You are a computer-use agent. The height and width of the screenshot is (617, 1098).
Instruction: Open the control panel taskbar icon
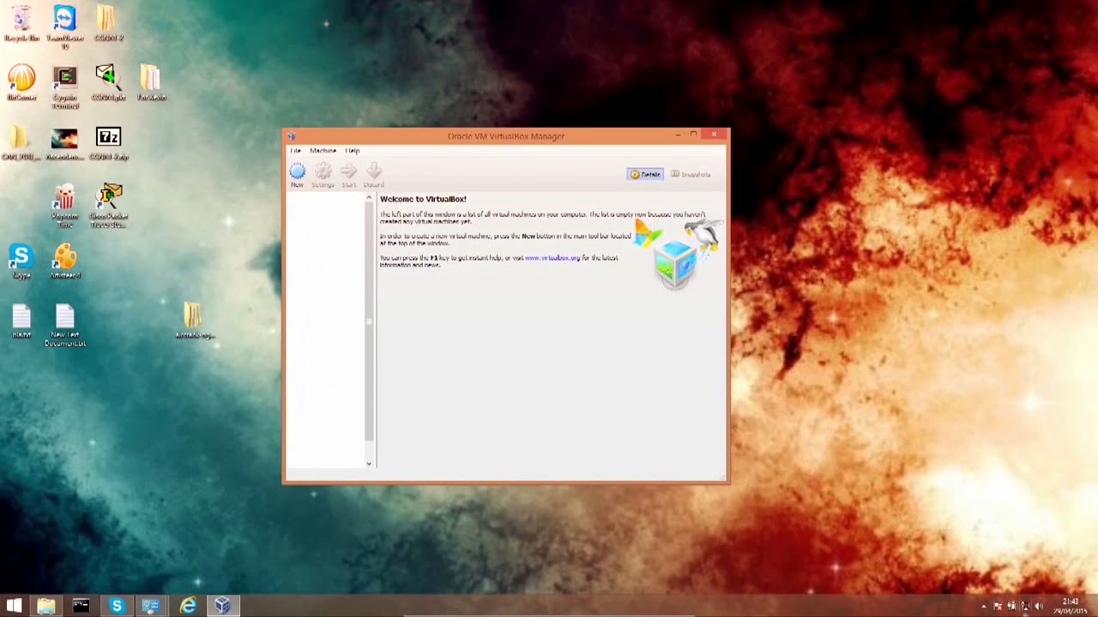tap(151, 606)
